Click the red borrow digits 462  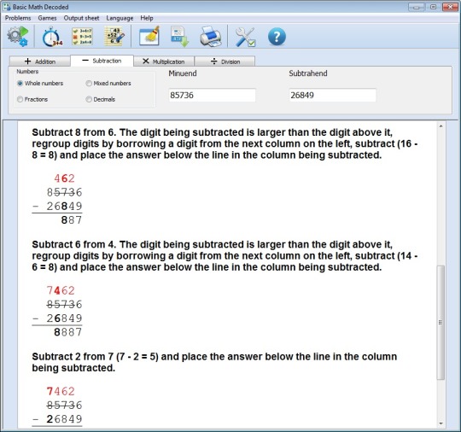(64, 178)
